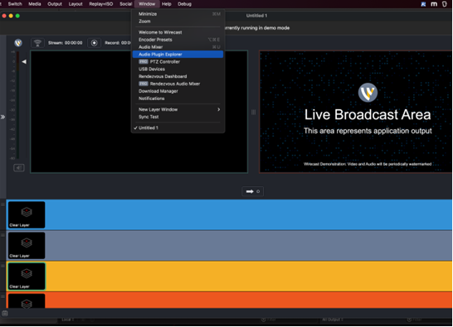Select Clear Layer shot in yellow layer
453x327 pixels.
27,277
